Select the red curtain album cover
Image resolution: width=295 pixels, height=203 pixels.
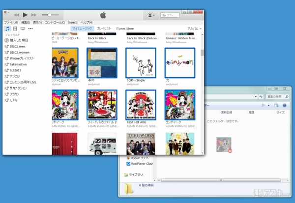[x=64, y=144]
